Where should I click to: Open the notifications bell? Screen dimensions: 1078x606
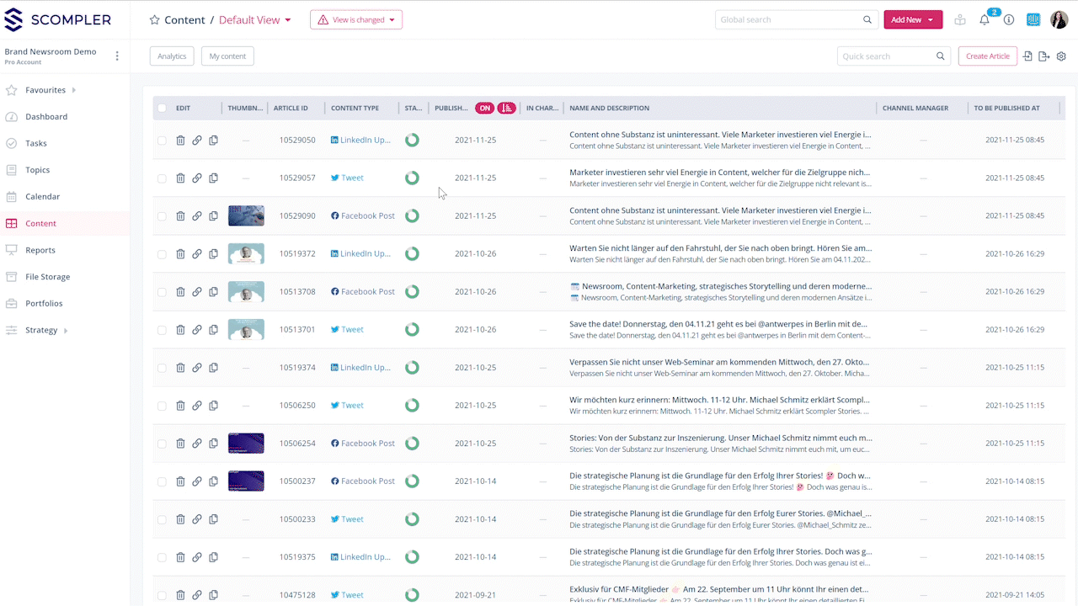click(x=984, y=19)
